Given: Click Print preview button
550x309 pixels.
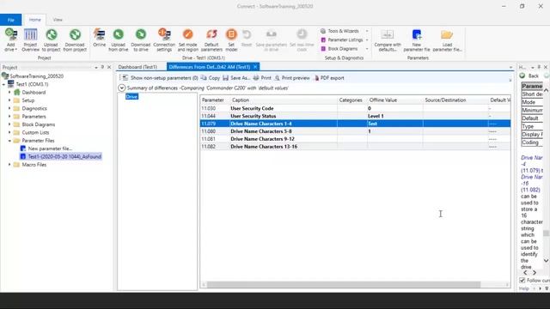Looking at the screenshot, I should [292, 78].
